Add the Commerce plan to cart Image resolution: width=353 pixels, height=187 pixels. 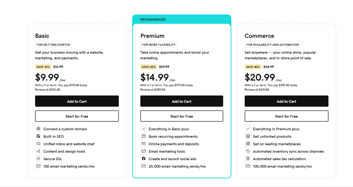tap(286, 101)
